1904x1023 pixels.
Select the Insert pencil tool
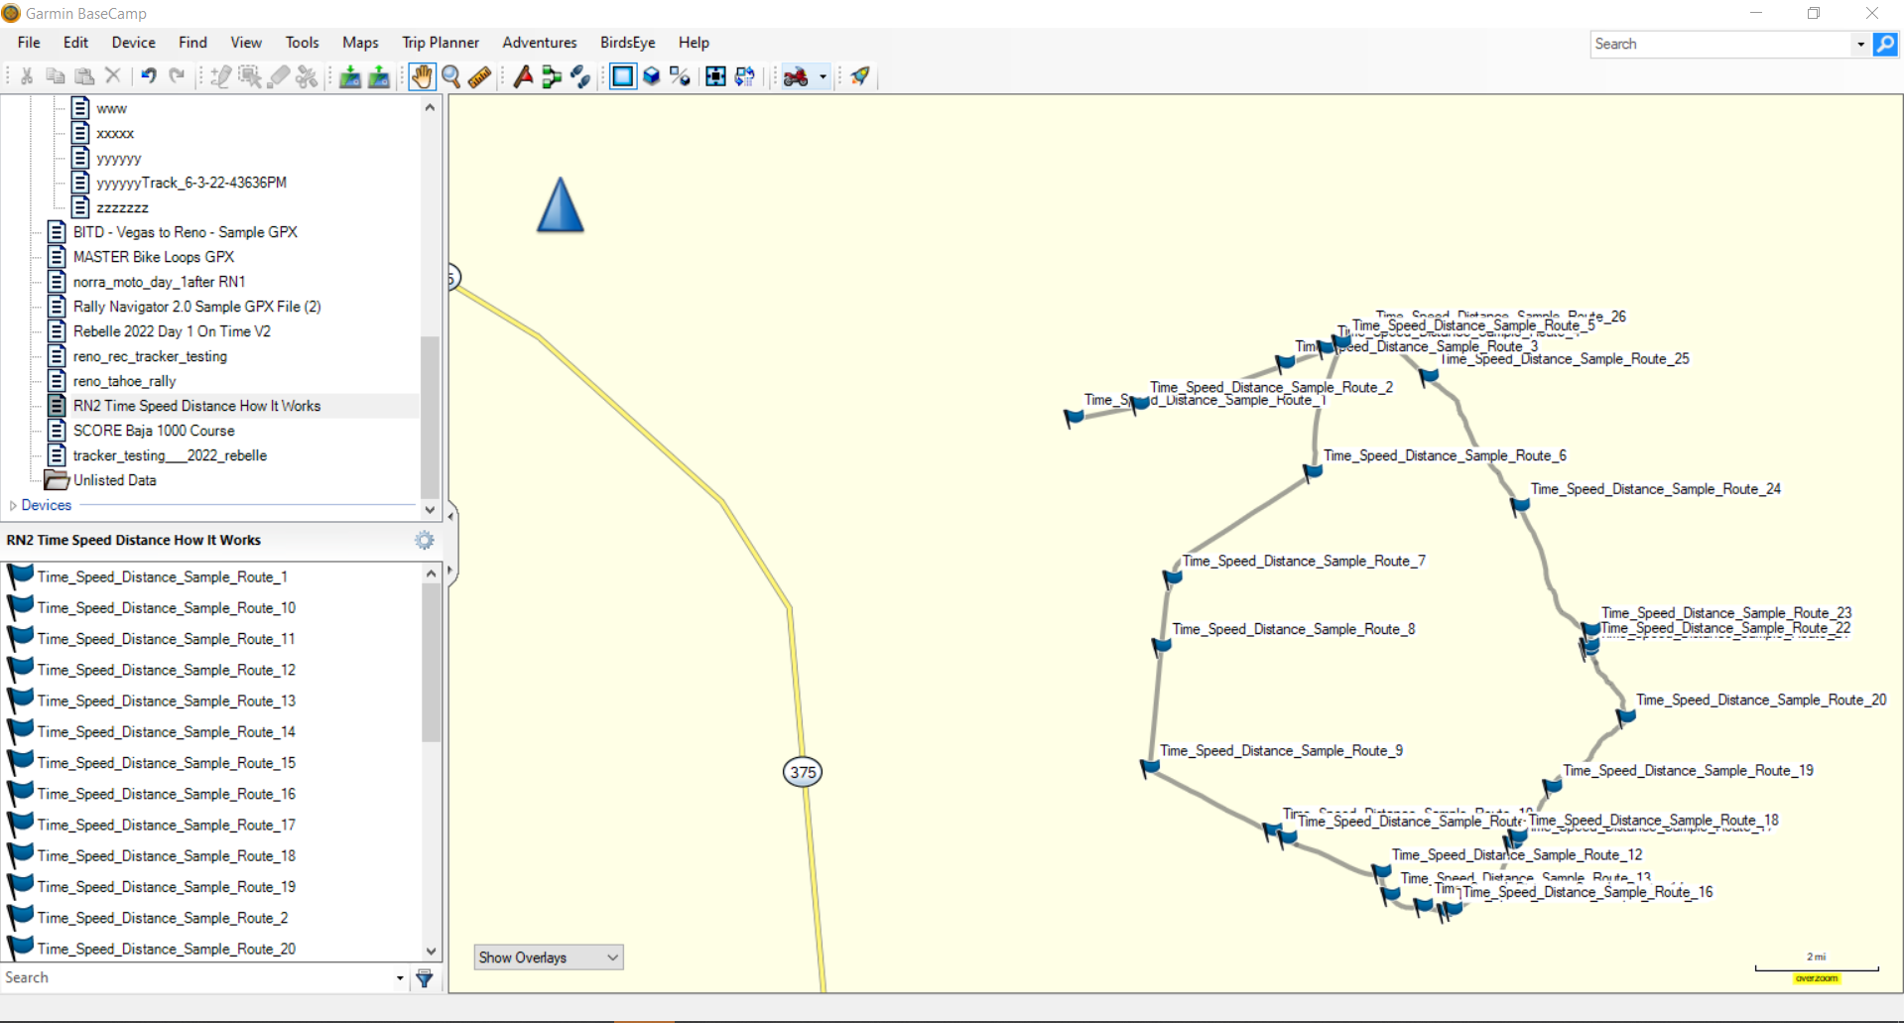(x=220, y=76)
